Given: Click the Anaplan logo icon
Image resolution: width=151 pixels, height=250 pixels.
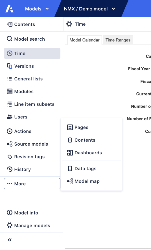Looking at the screenshot, I should pyautogui.click(x=9, y=9).
